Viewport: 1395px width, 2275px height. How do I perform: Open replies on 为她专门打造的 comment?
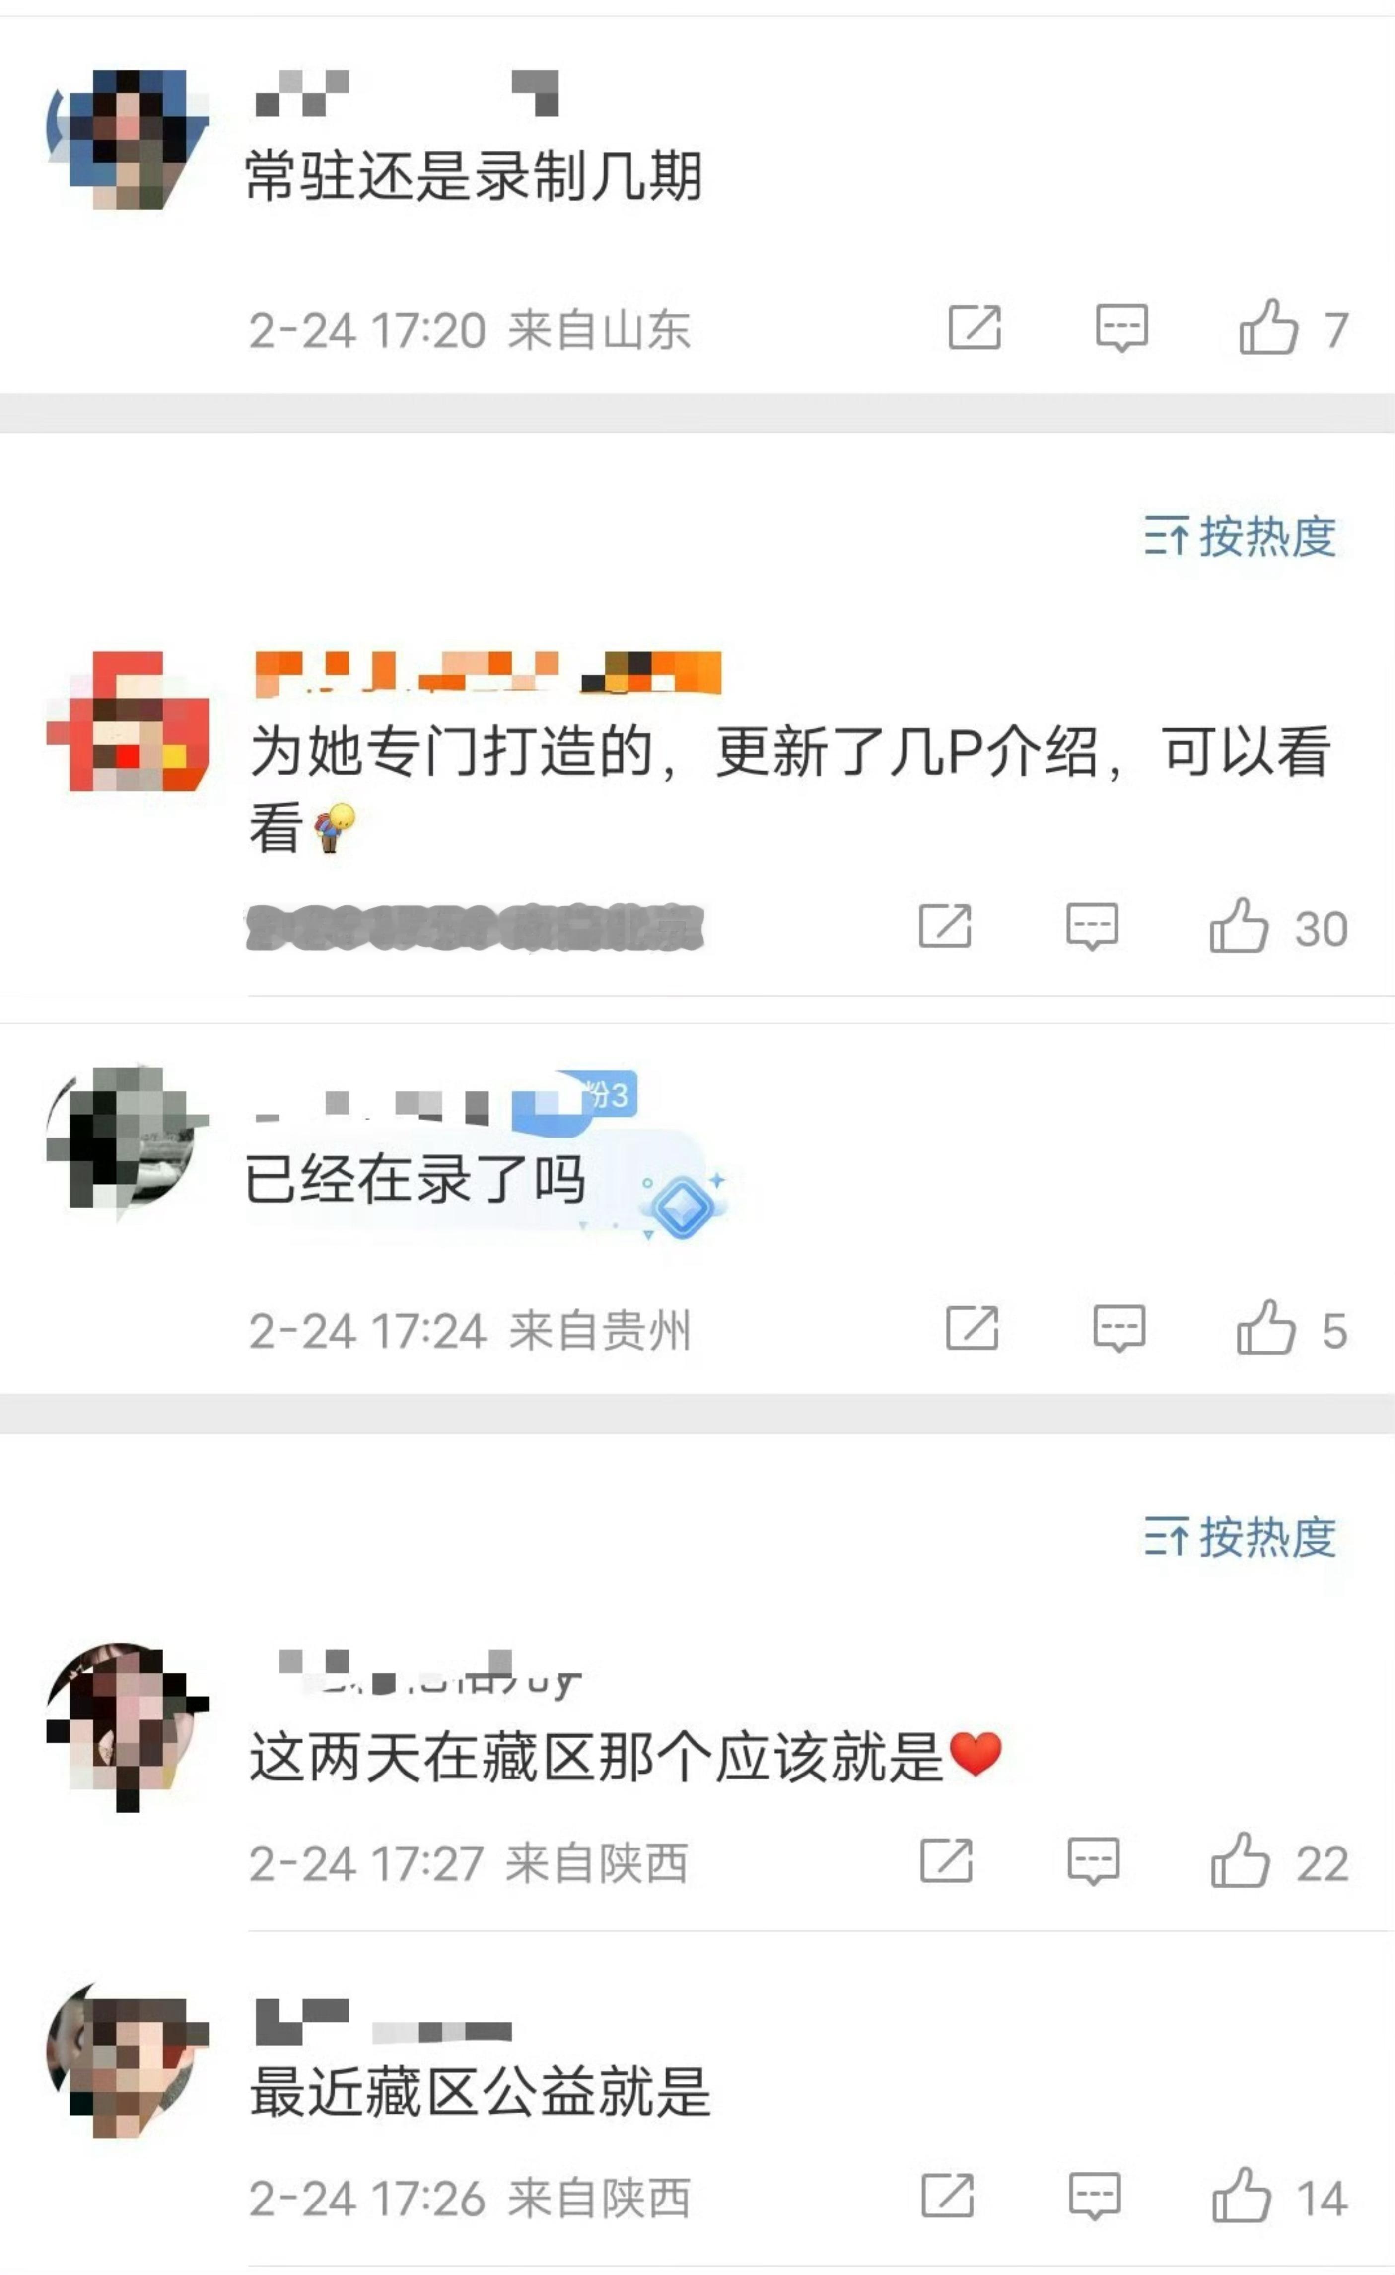pos(1092,926)
